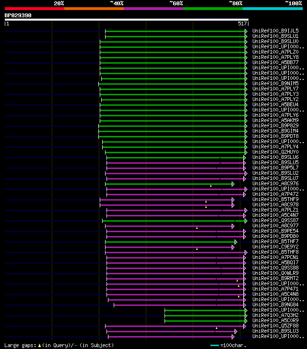Click the arrowhead on the UniRef100_A8C976 bar
This screenshot has width=307, height=349.
(233, 184)
